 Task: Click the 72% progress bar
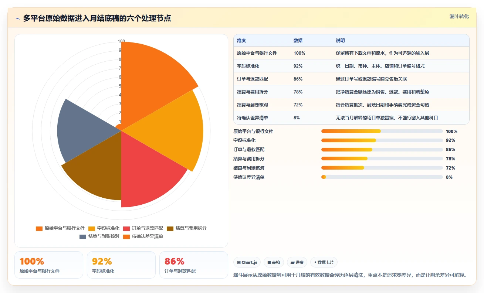coord(382,168)
